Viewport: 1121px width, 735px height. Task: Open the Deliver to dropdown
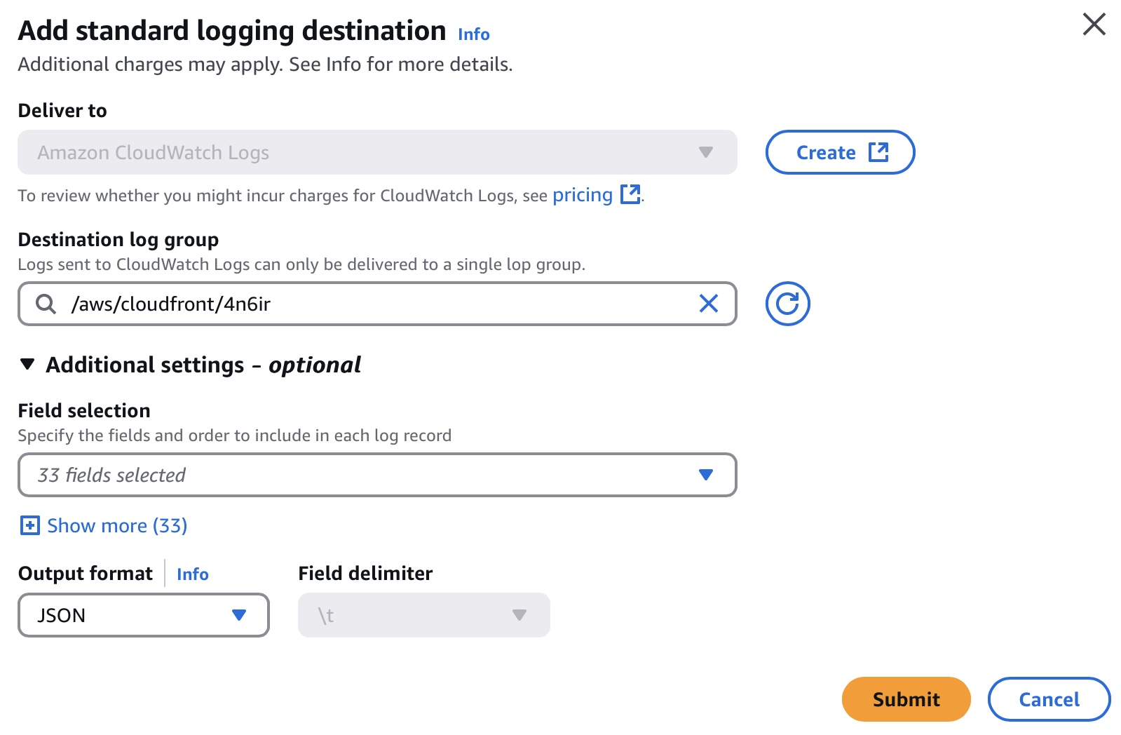pyautogui.click(x=377, y=152)
